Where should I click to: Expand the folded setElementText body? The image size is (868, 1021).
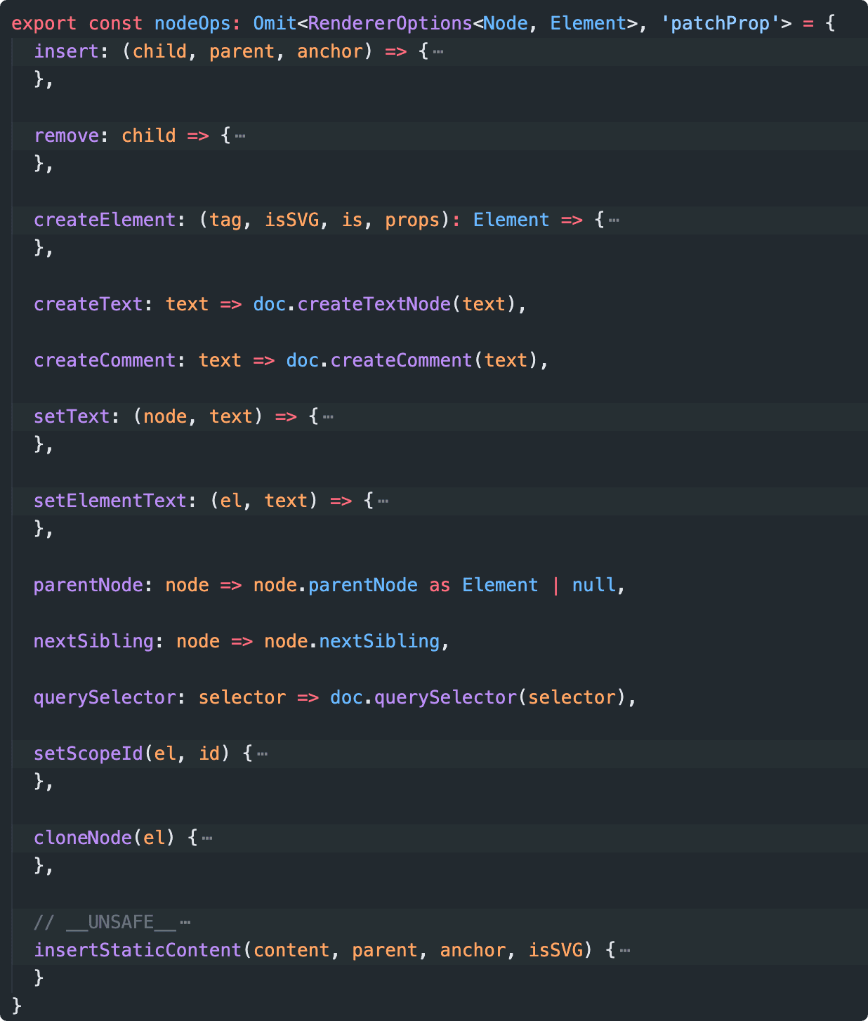(x=383, y=501)
